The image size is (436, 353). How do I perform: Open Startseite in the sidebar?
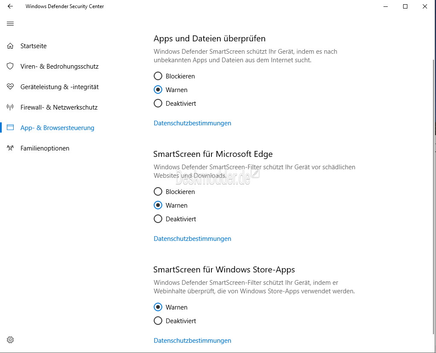pos(33,46)
